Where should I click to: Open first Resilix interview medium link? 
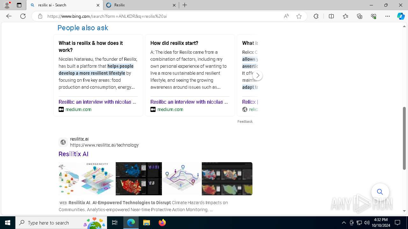(97, 102)
